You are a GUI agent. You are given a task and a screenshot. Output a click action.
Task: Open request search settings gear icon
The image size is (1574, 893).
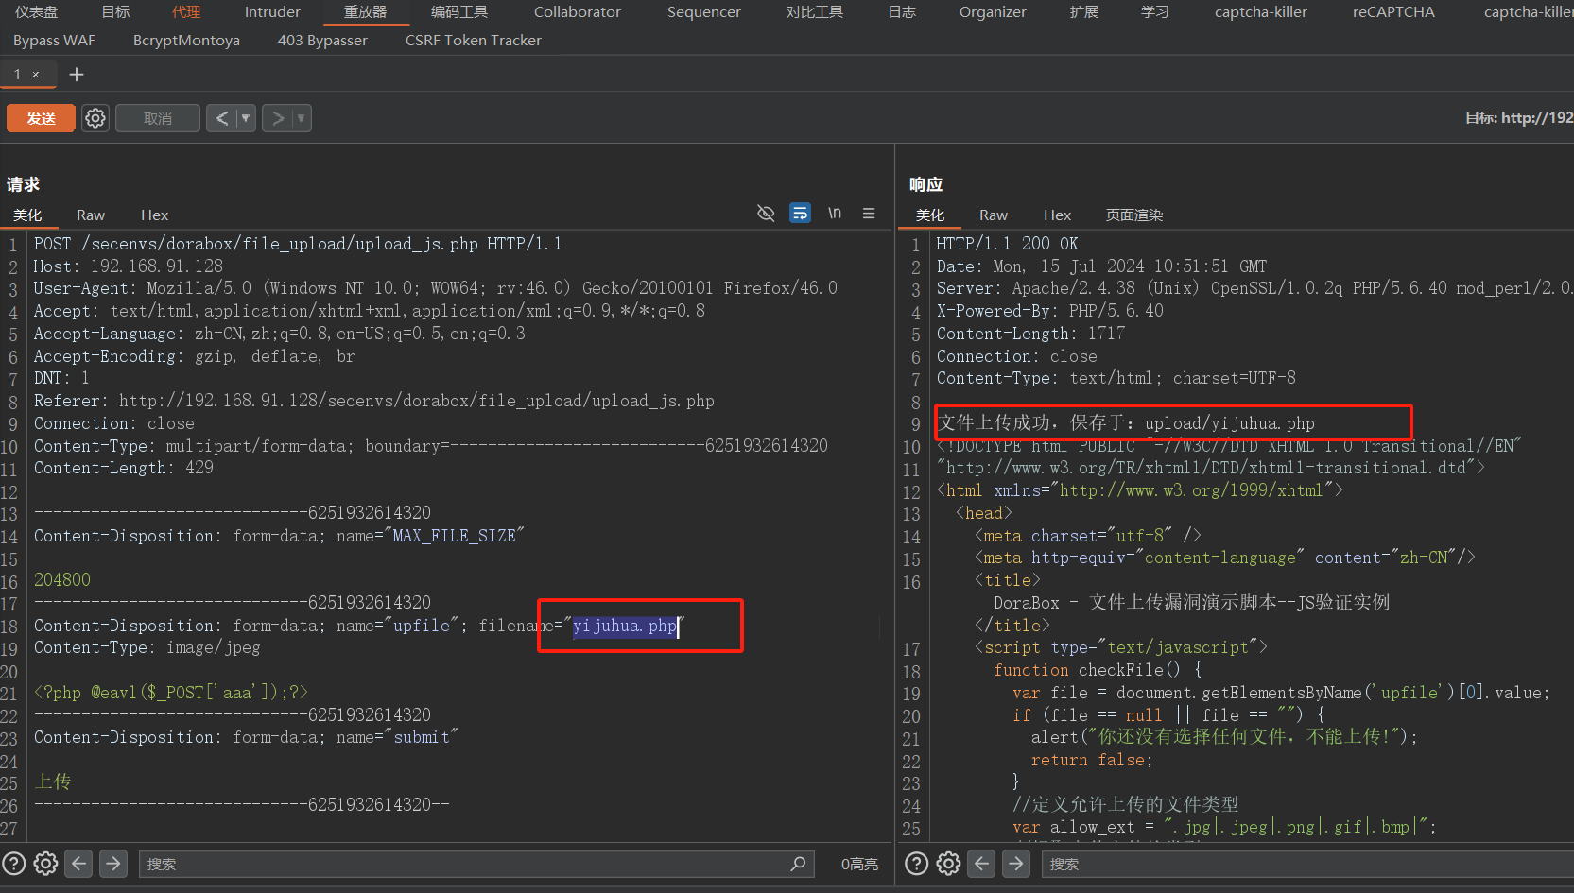[45, 864]
